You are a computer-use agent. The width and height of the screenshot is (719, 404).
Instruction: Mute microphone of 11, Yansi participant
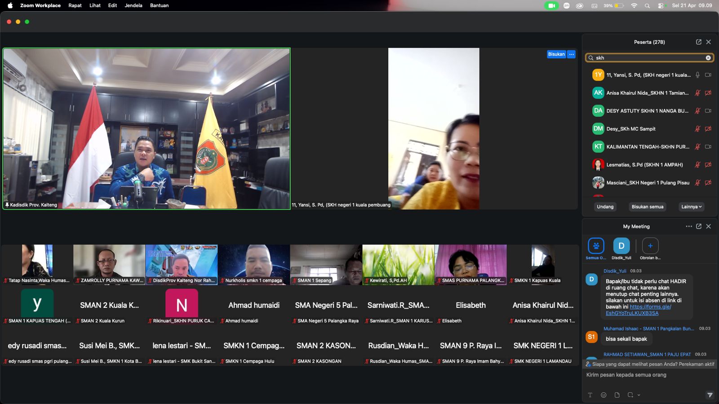click(697, 75)
